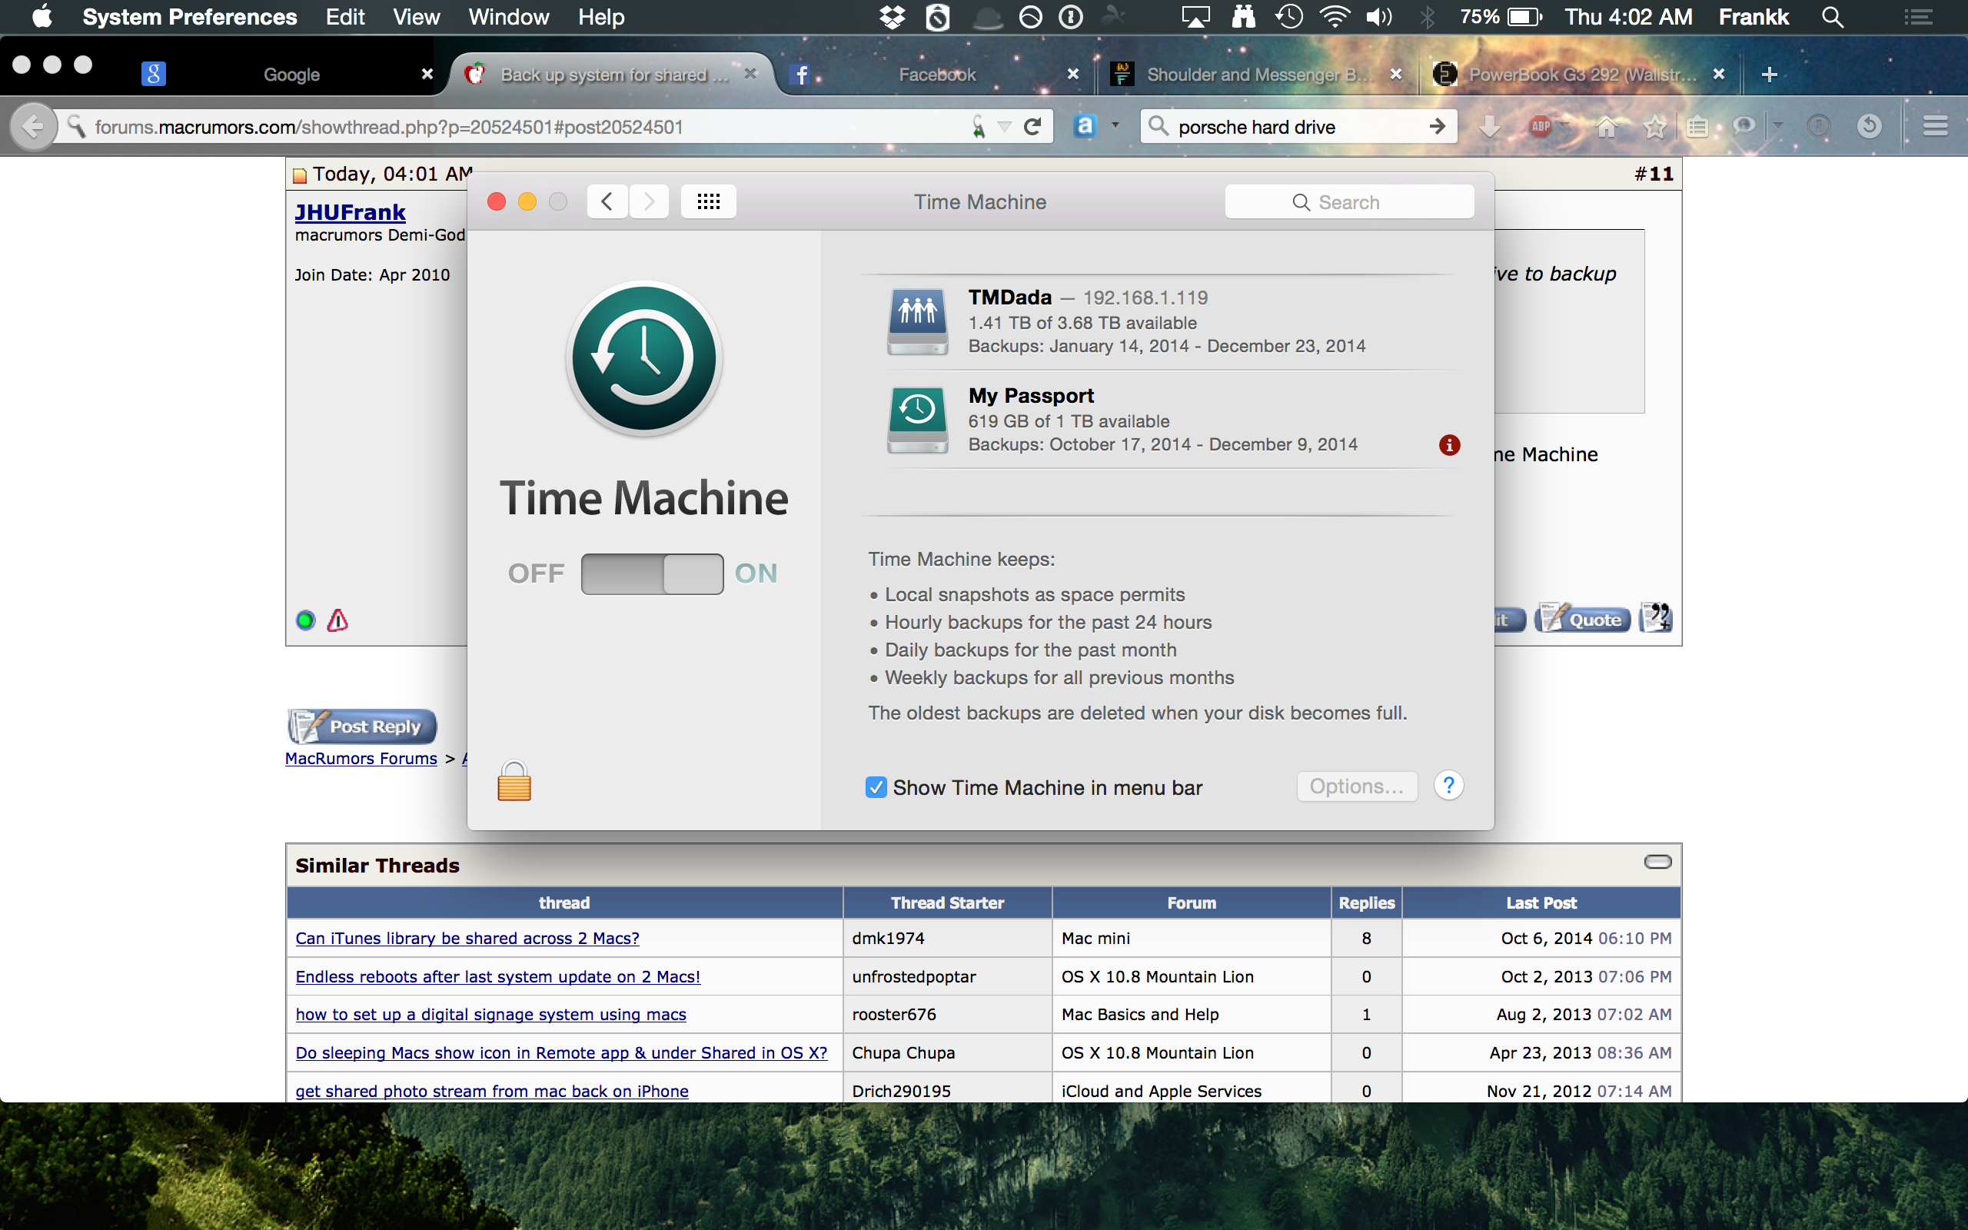Click the Show All grid icon in Time Machine

coord(708,201)
